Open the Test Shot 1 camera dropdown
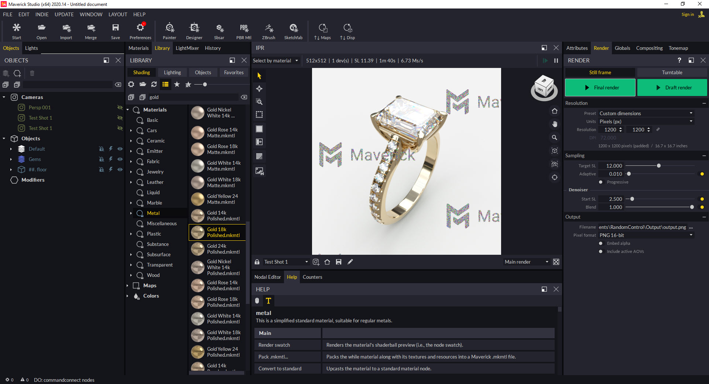Viewport: 709px width, 384px height. tap(286, 262)
